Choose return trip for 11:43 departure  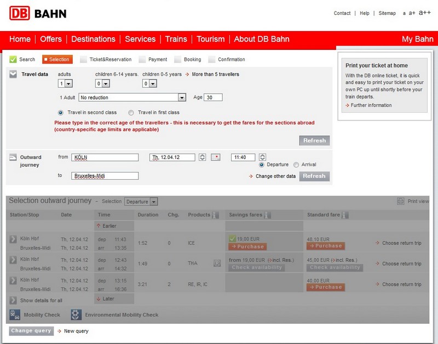(x=401, y=243)
